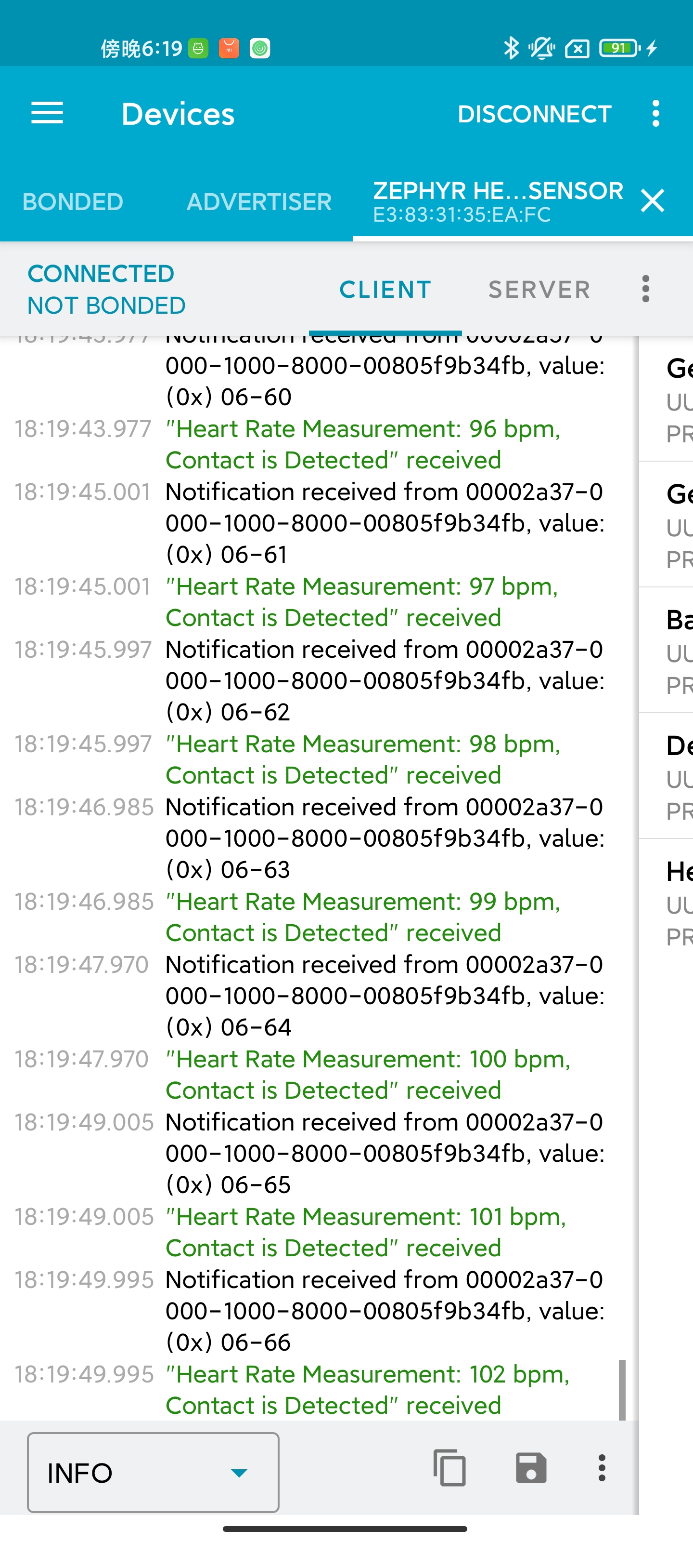Tap the green circular app notification icon

tap(260, 48)
